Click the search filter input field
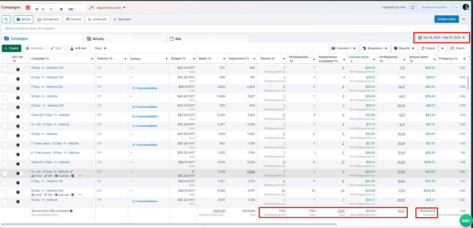This screenshot has height=228, width=473. point(235,28)
